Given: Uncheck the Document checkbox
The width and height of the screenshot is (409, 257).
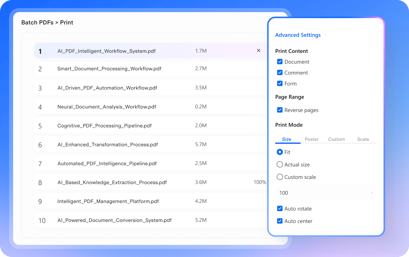Looking at the screenshot, I should pos(280,62).
